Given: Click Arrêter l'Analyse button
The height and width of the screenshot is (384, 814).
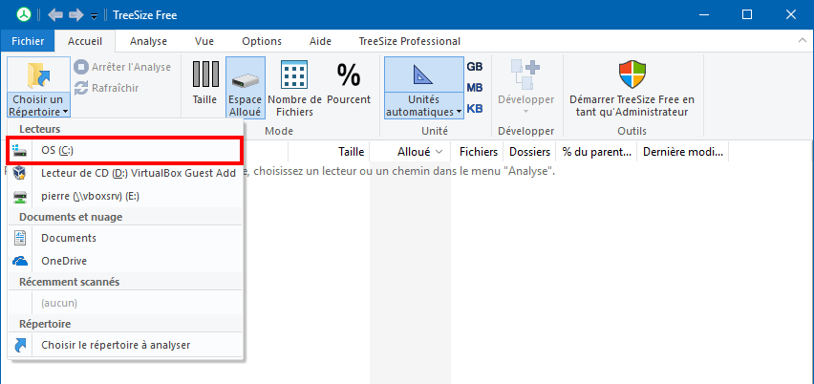Looking at the screenshot, I should point(122,67).
